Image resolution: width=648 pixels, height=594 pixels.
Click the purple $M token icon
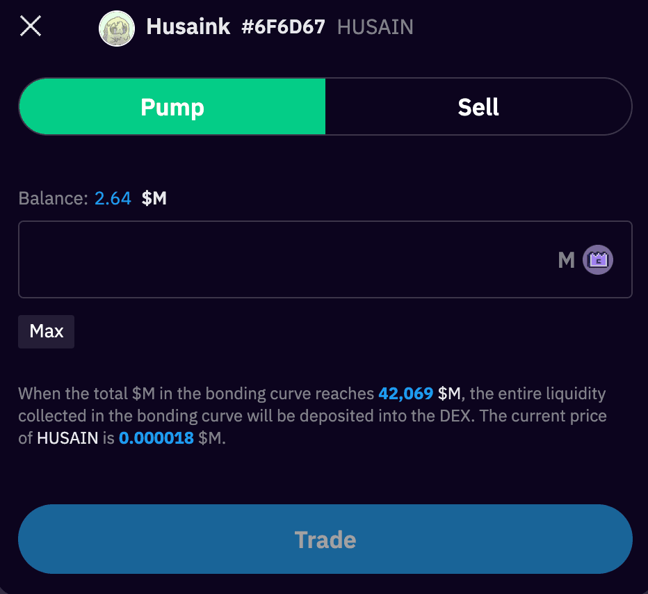pyautogui.click(x=597, y=260)
